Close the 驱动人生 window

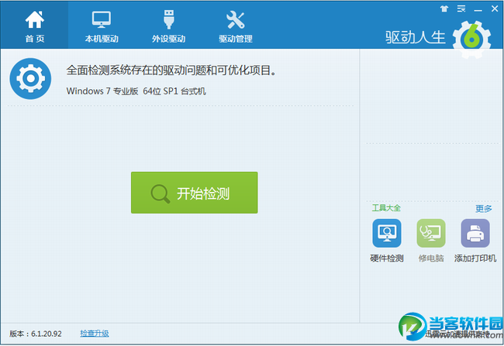coord(495,9)
